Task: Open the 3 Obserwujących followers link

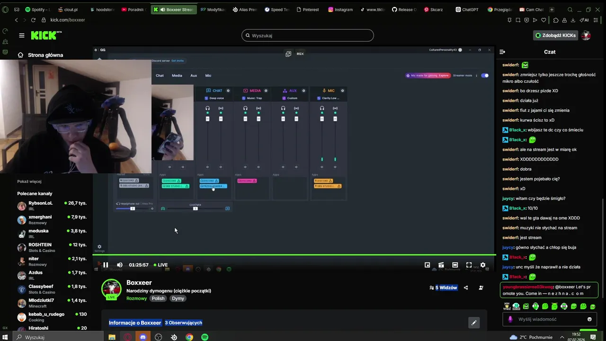Action: [x=184, y=323]
